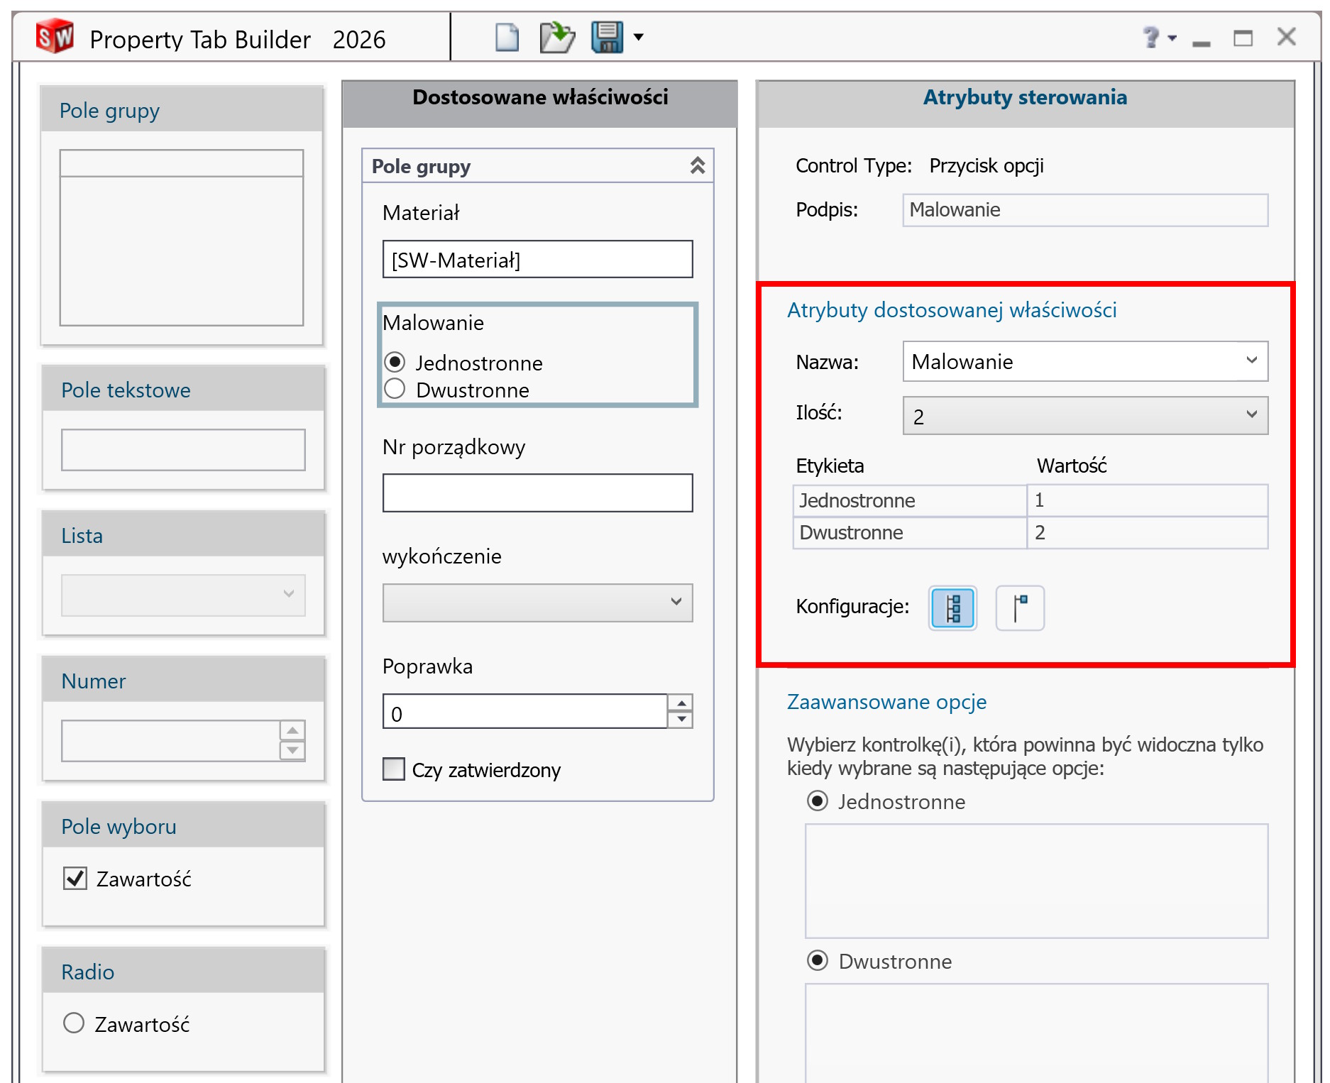Increment the Poprawka spinner value

click(681, 703)
